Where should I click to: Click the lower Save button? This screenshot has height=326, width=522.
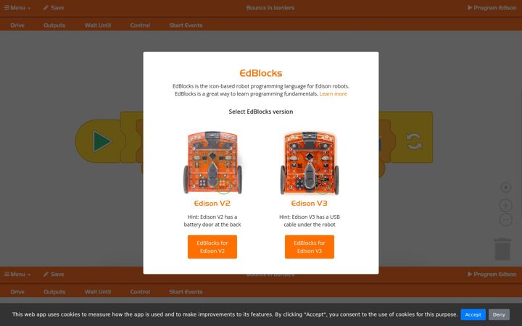[x=53, y=274]
